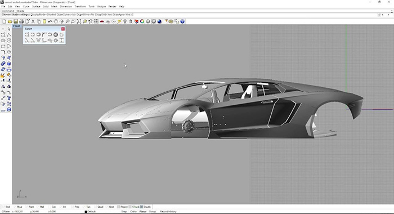This screenshot has height=214, width=394.
Task: Open the Curve menu
Action: [26, 7]
